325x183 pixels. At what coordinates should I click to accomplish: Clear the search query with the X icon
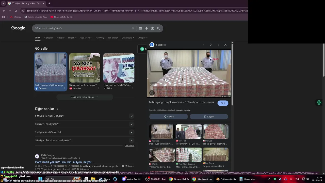[133, 28]
